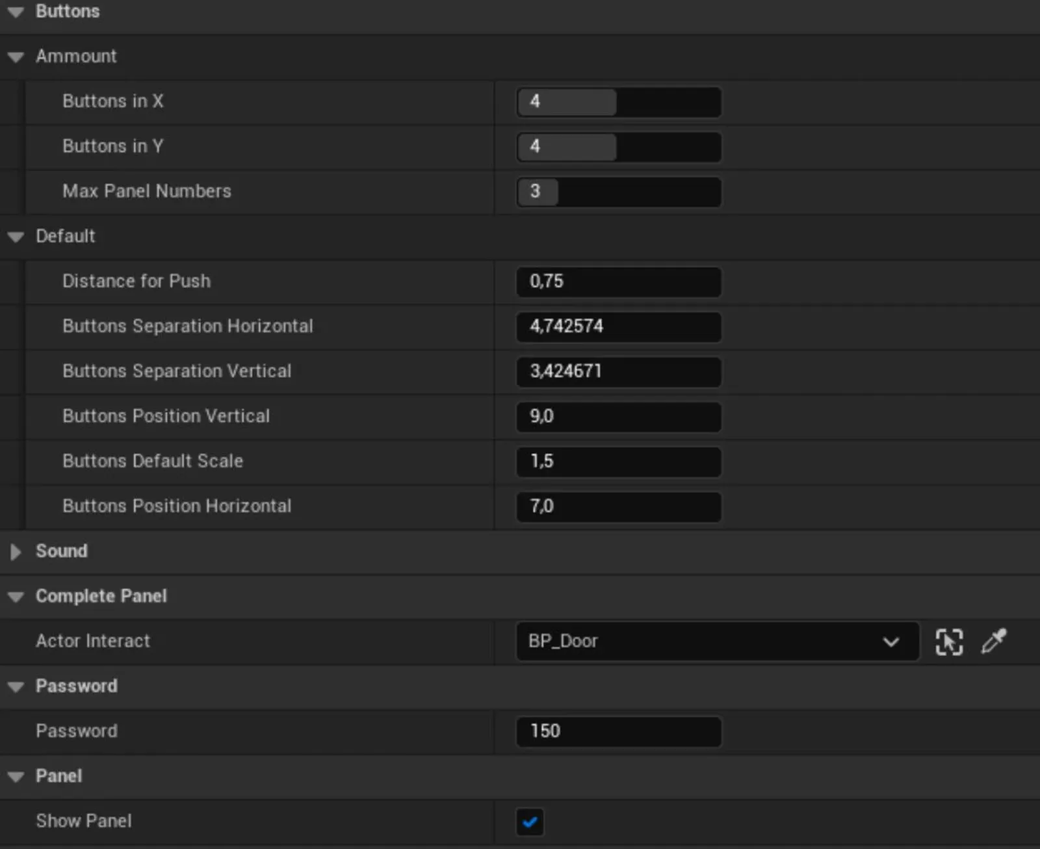Screen dimensions: 1040x849
Task: Click the Distance for Push field
Action: coord(617,281)
